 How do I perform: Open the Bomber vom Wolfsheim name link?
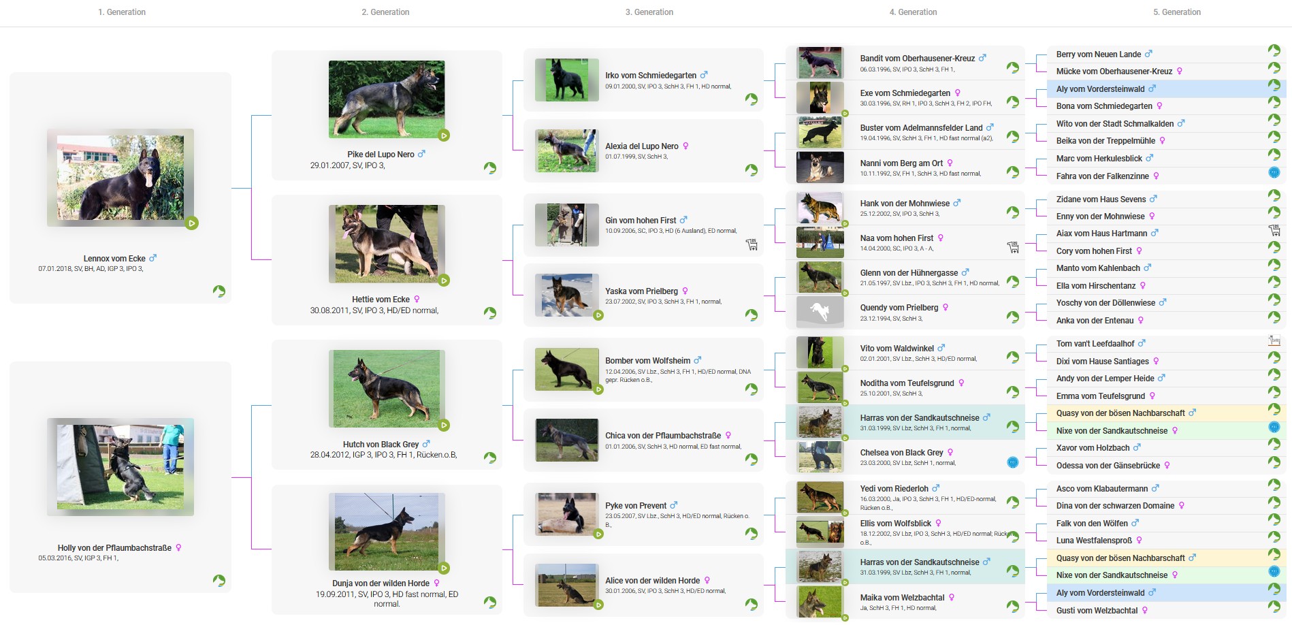[x=647, y=361]
